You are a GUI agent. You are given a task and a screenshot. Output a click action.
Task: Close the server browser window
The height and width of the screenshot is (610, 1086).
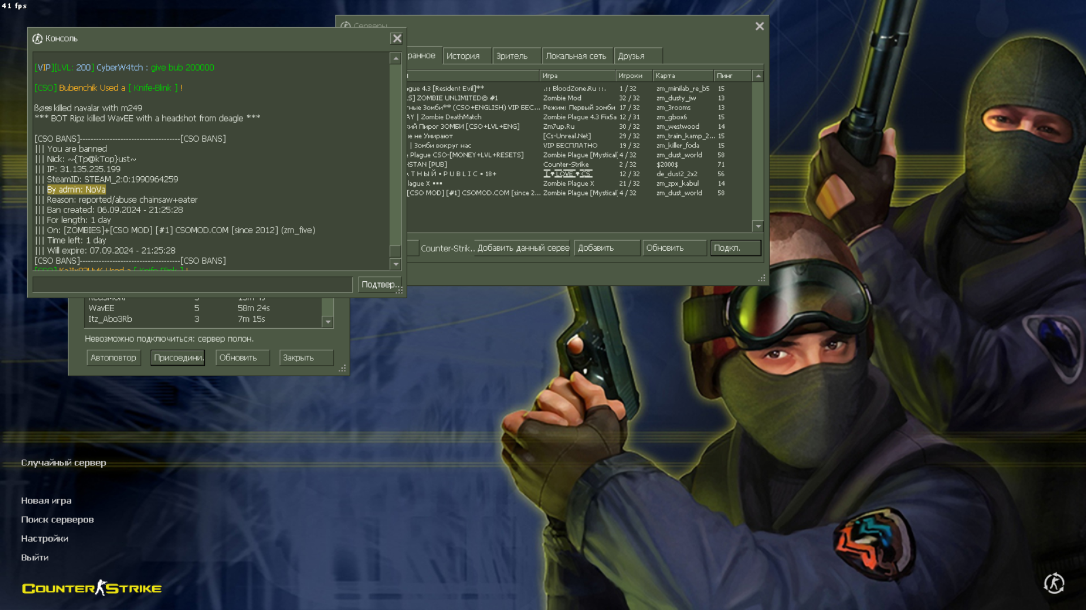click(759, 26)
